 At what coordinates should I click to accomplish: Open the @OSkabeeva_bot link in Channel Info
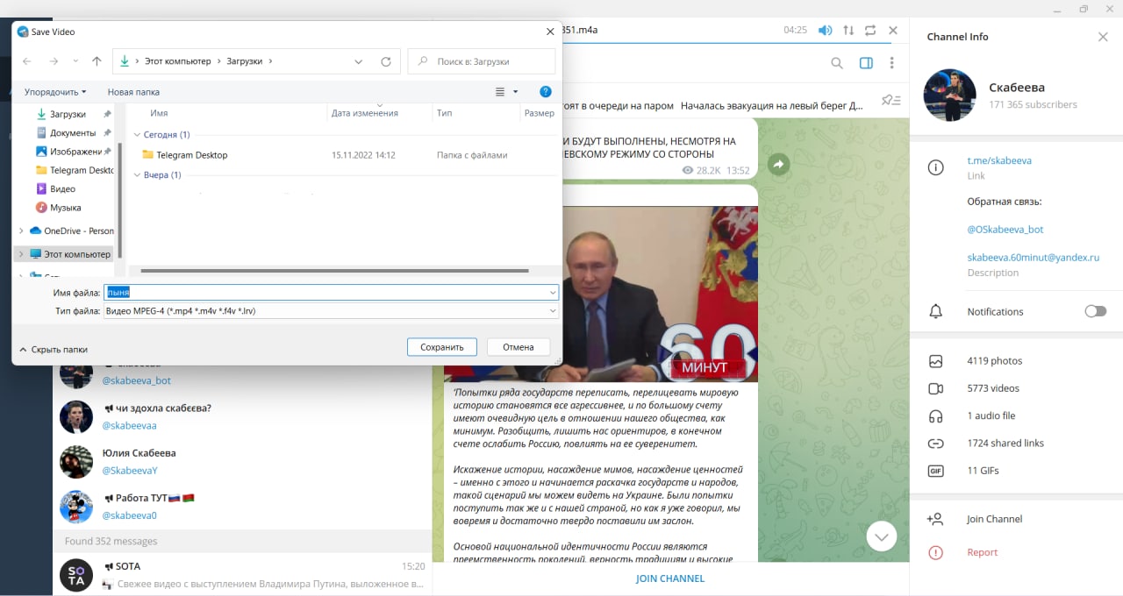1005,230
